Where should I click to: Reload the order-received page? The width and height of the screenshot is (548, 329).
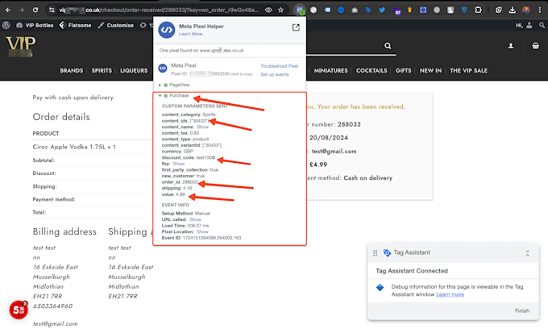[x=35, y=10]
